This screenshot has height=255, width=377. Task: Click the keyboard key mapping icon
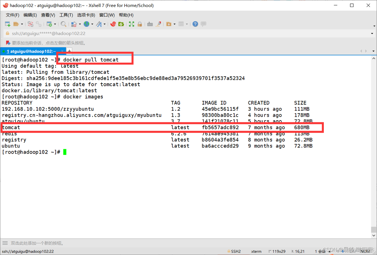(150, 24)
